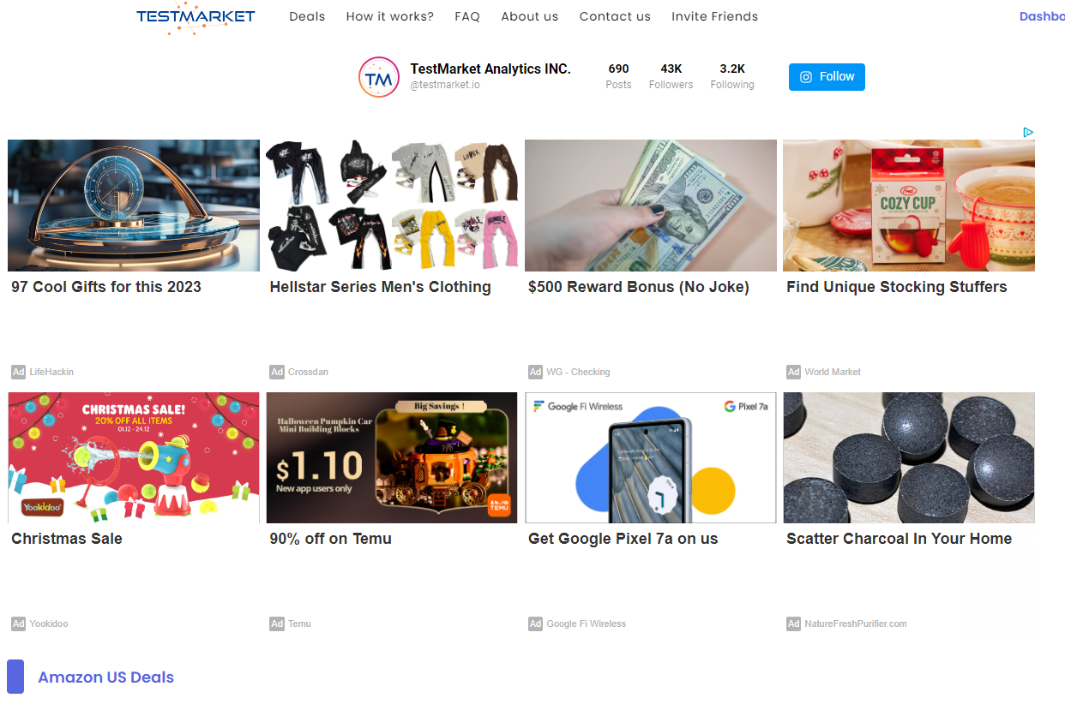Image resolution: width=1065 pixels, height=722 pixels.
Task: Click Find Unique Stocking Stuffers title
Action: tap(897, 287)
